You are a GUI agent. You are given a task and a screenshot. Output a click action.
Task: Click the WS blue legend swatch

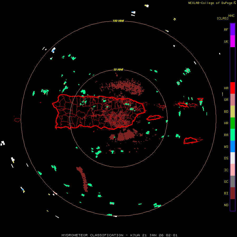coord(233,146)
